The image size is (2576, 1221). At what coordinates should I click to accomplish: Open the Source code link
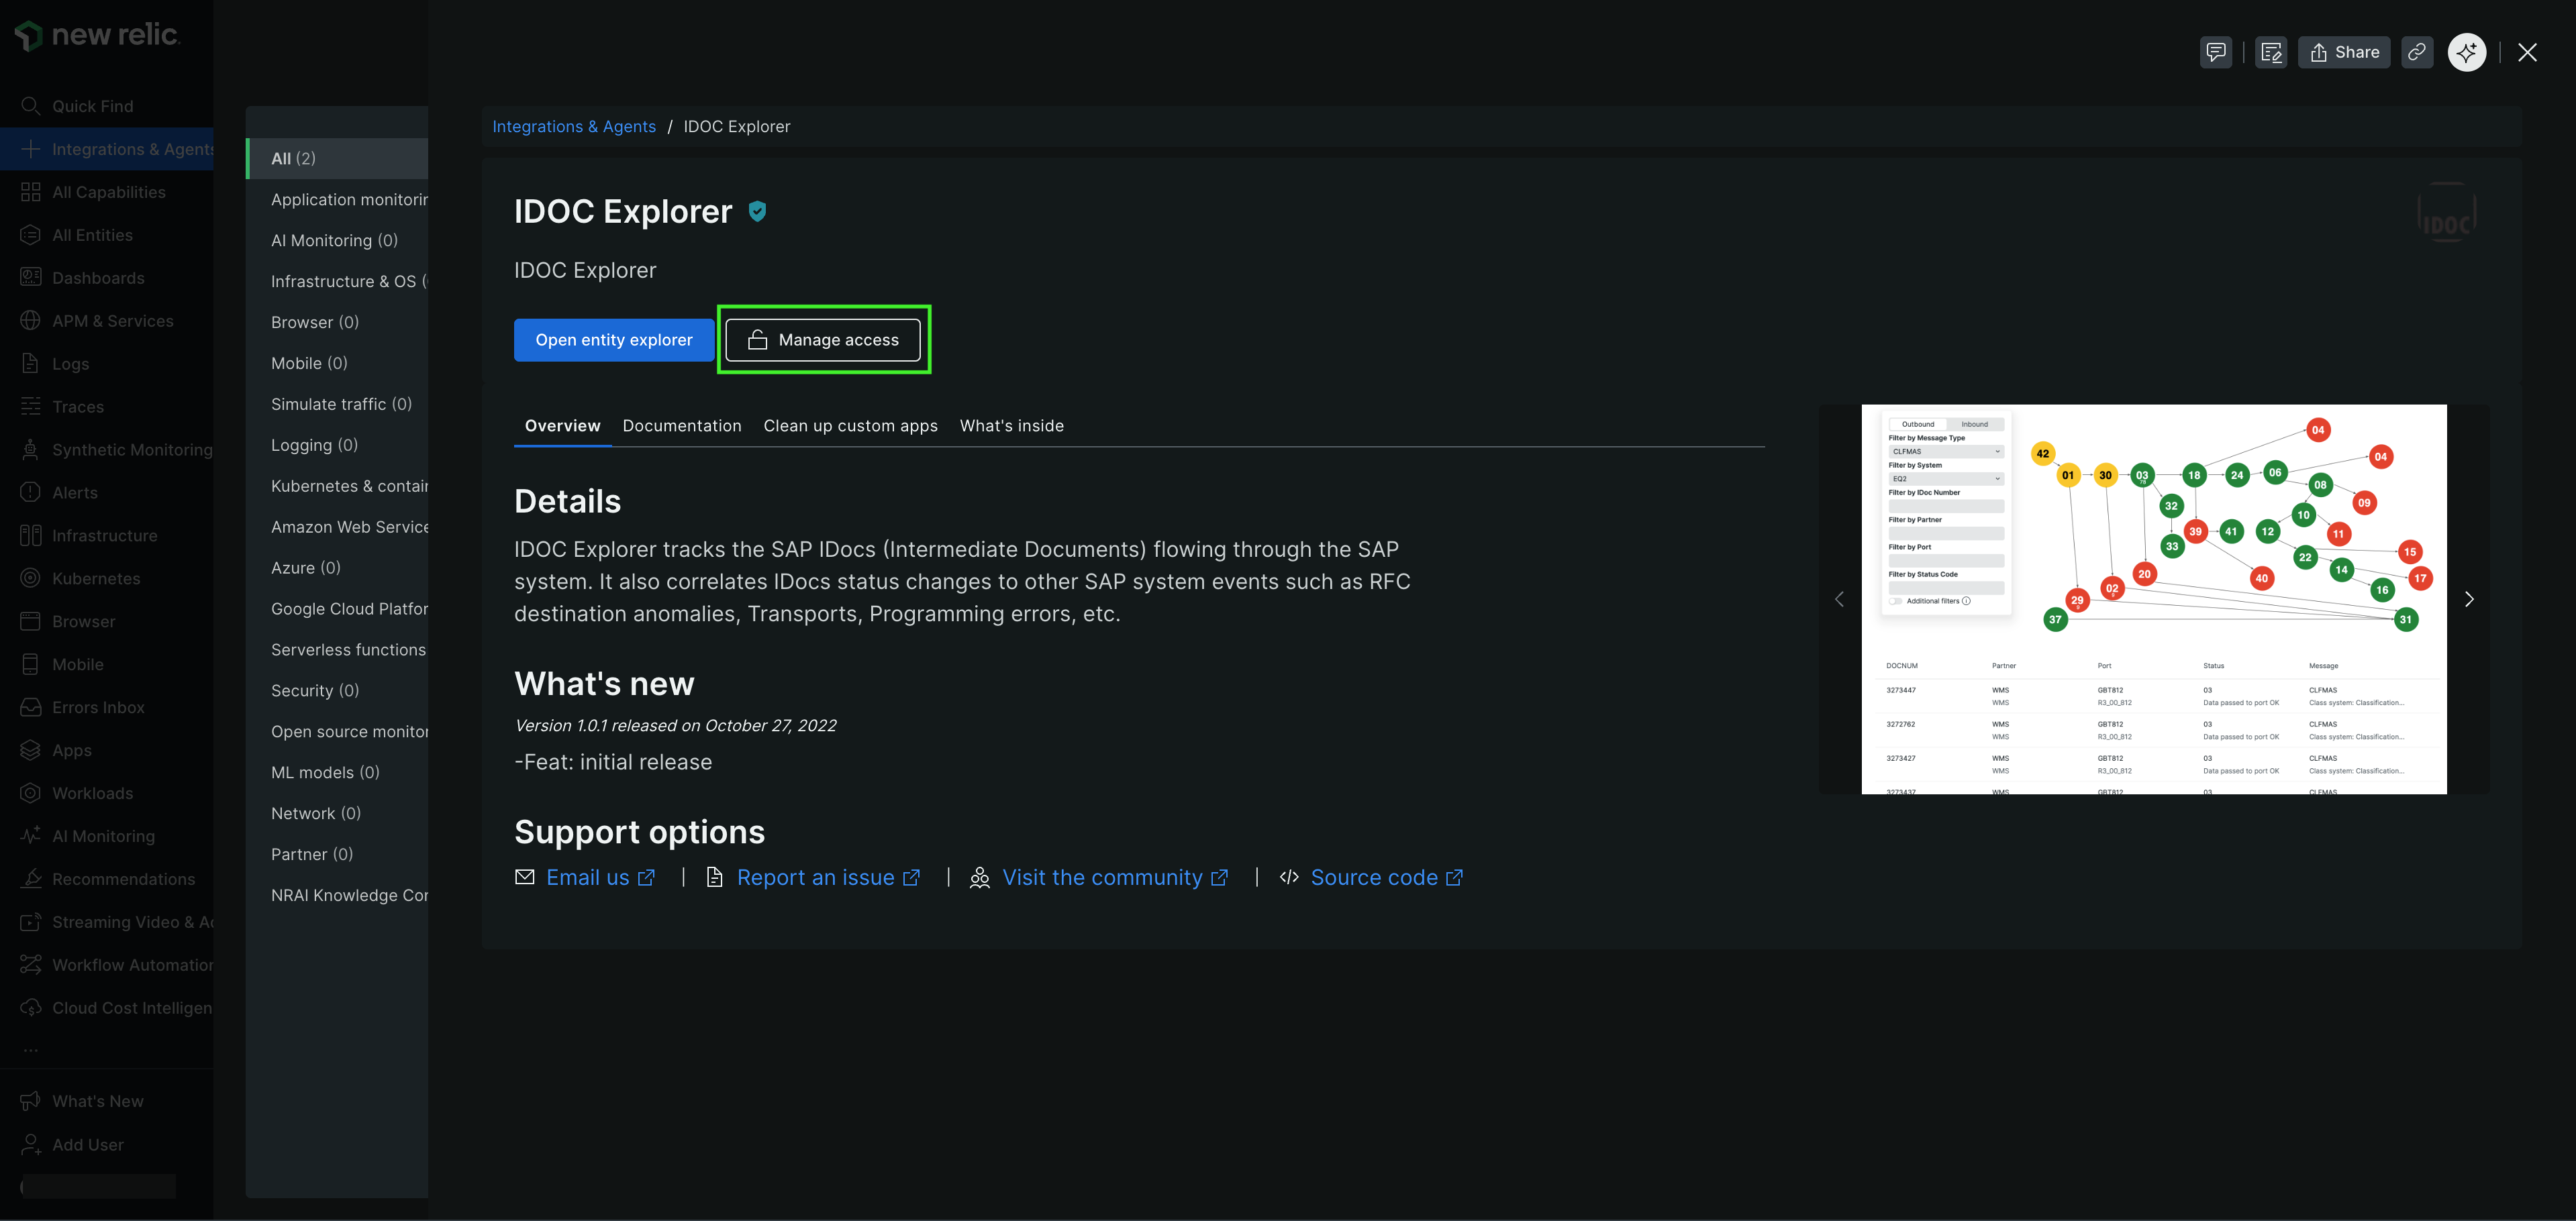tap(1373, 878)
